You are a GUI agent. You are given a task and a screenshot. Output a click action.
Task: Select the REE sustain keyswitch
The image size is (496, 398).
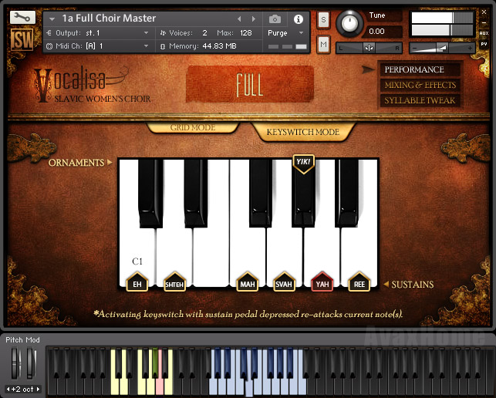359,282
